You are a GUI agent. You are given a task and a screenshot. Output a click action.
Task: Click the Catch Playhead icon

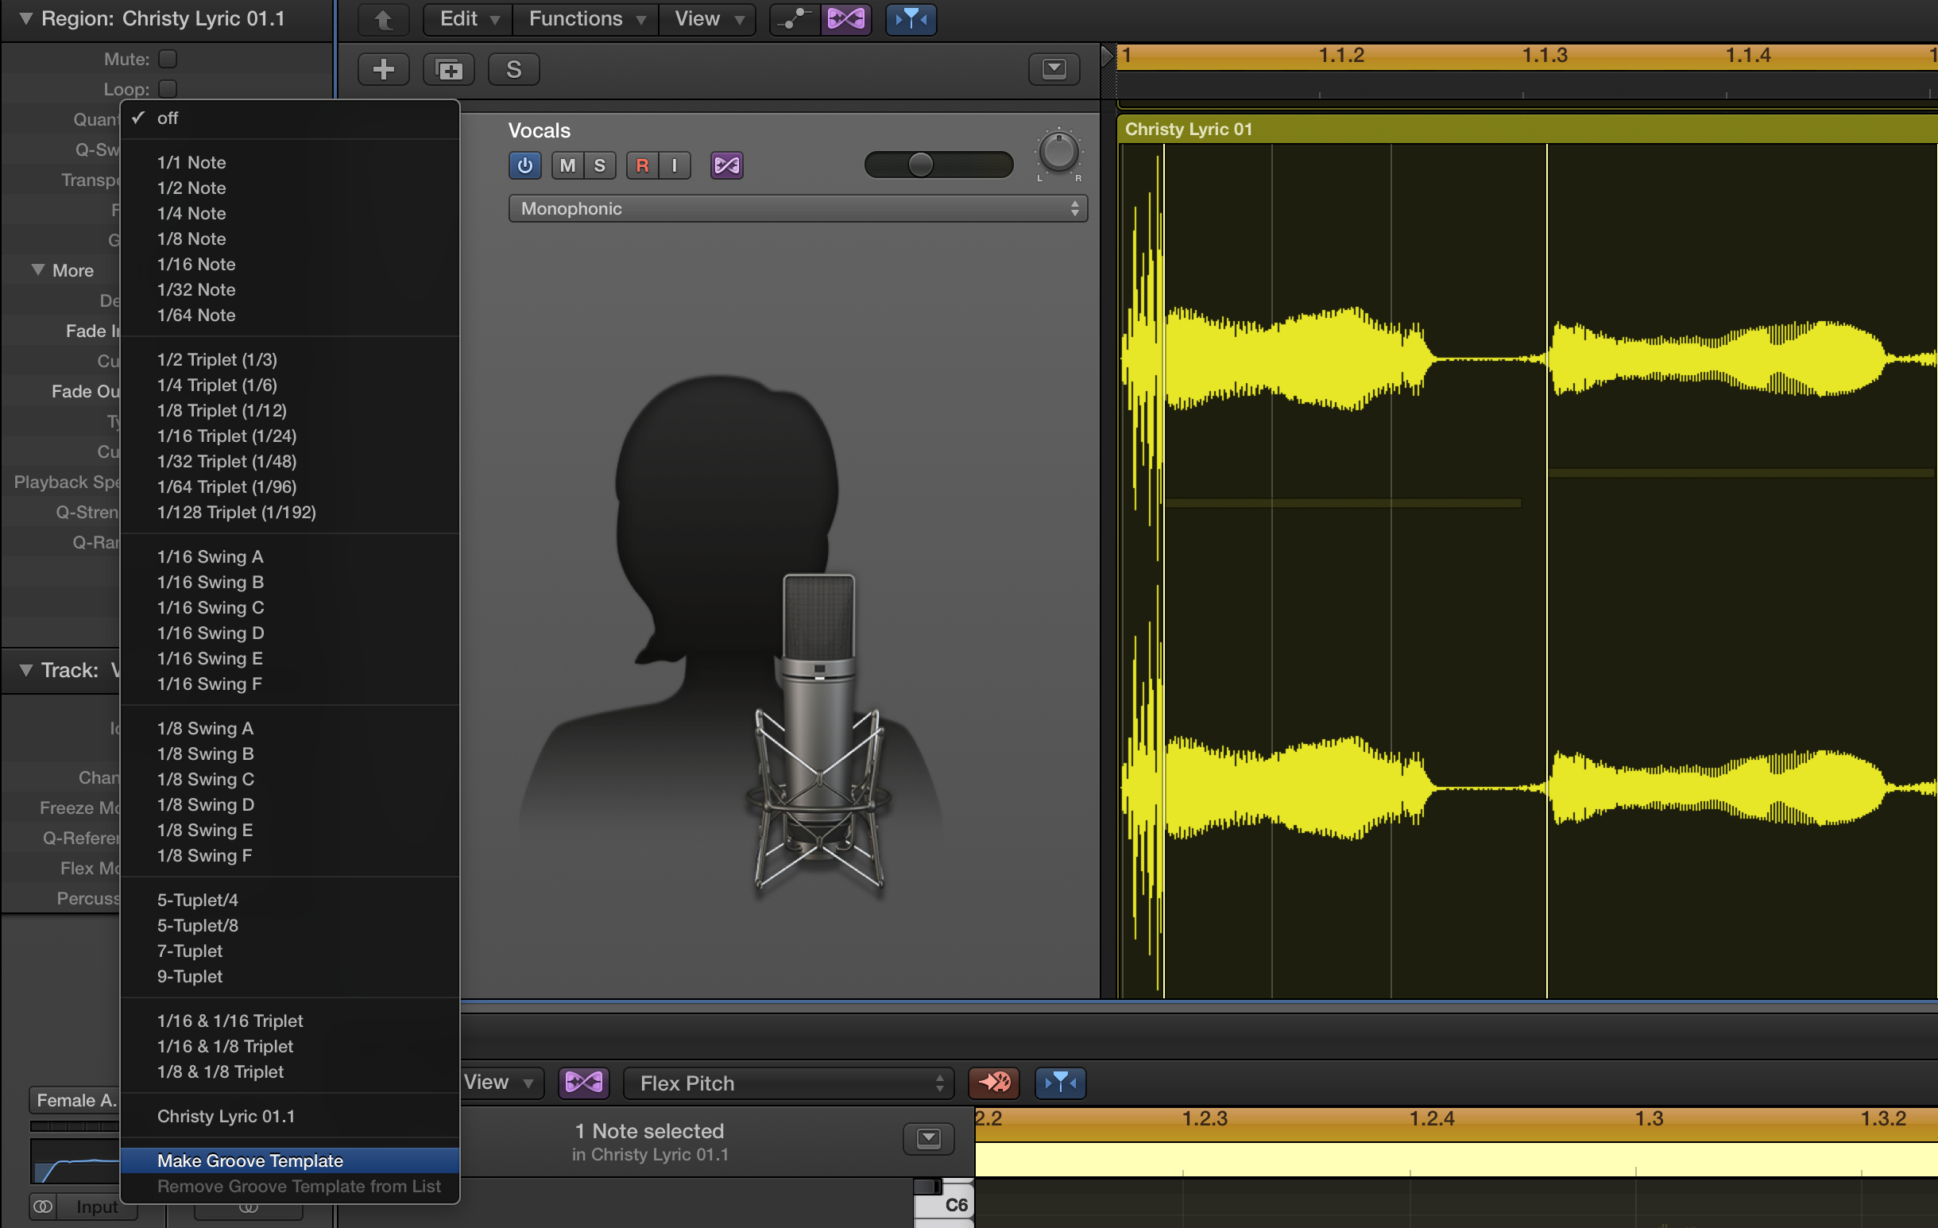(x=910, y=19)
